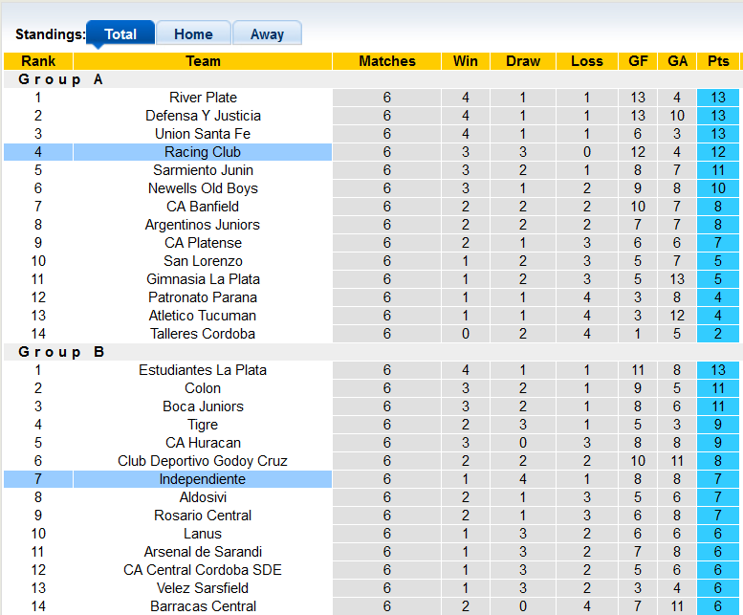Click the Pts column header

718,61
